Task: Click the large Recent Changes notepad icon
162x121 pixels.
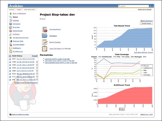Action: [45, 42]
